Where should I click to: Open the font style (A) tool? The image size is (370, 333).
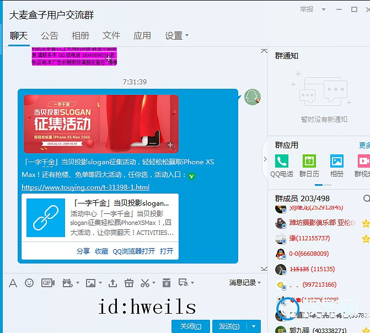[13, 283]
